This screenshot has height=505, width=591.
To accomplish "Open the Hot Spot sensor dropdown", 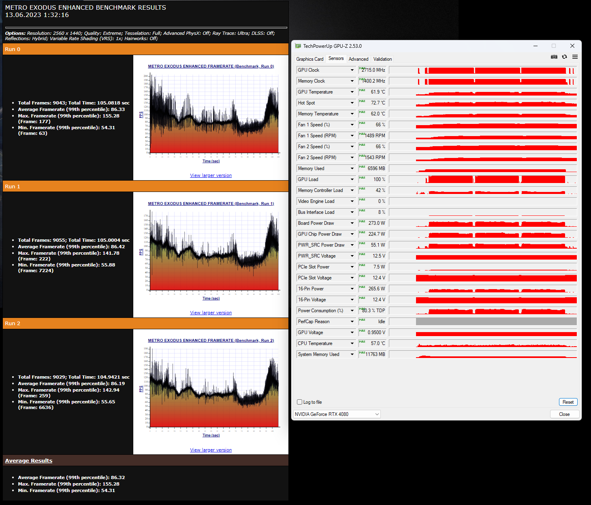I will [x=352, y=103].
